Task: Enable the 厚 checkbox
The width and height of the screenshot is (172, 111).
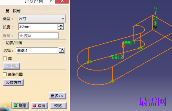Action: click(x=5, y=58)
